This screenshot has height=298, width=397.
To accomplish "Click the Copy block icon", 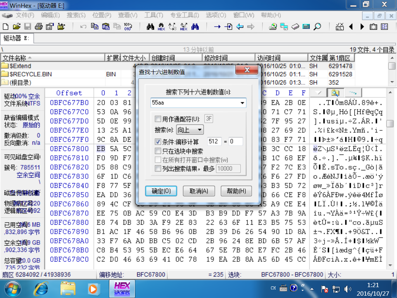I will coord(95,26).
